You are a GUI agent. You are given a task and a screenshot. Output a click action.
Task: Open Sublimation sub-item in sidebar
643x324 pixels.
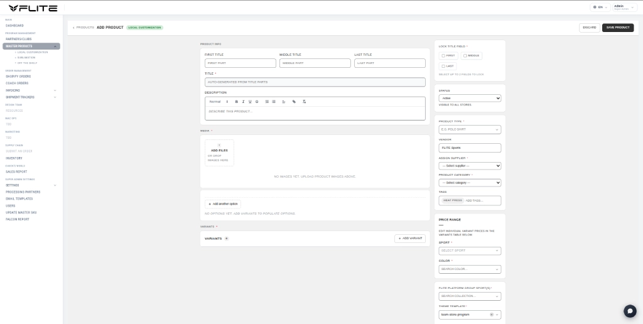(x=26, y=57)
